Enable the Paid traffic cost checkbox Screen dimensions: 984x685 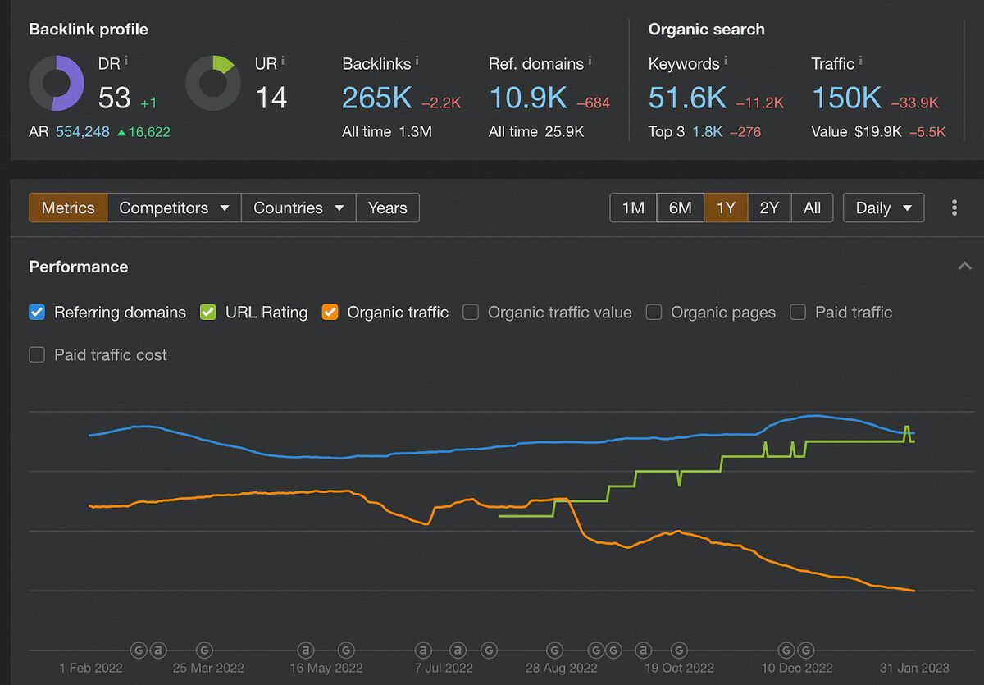[x=36, y=354]
